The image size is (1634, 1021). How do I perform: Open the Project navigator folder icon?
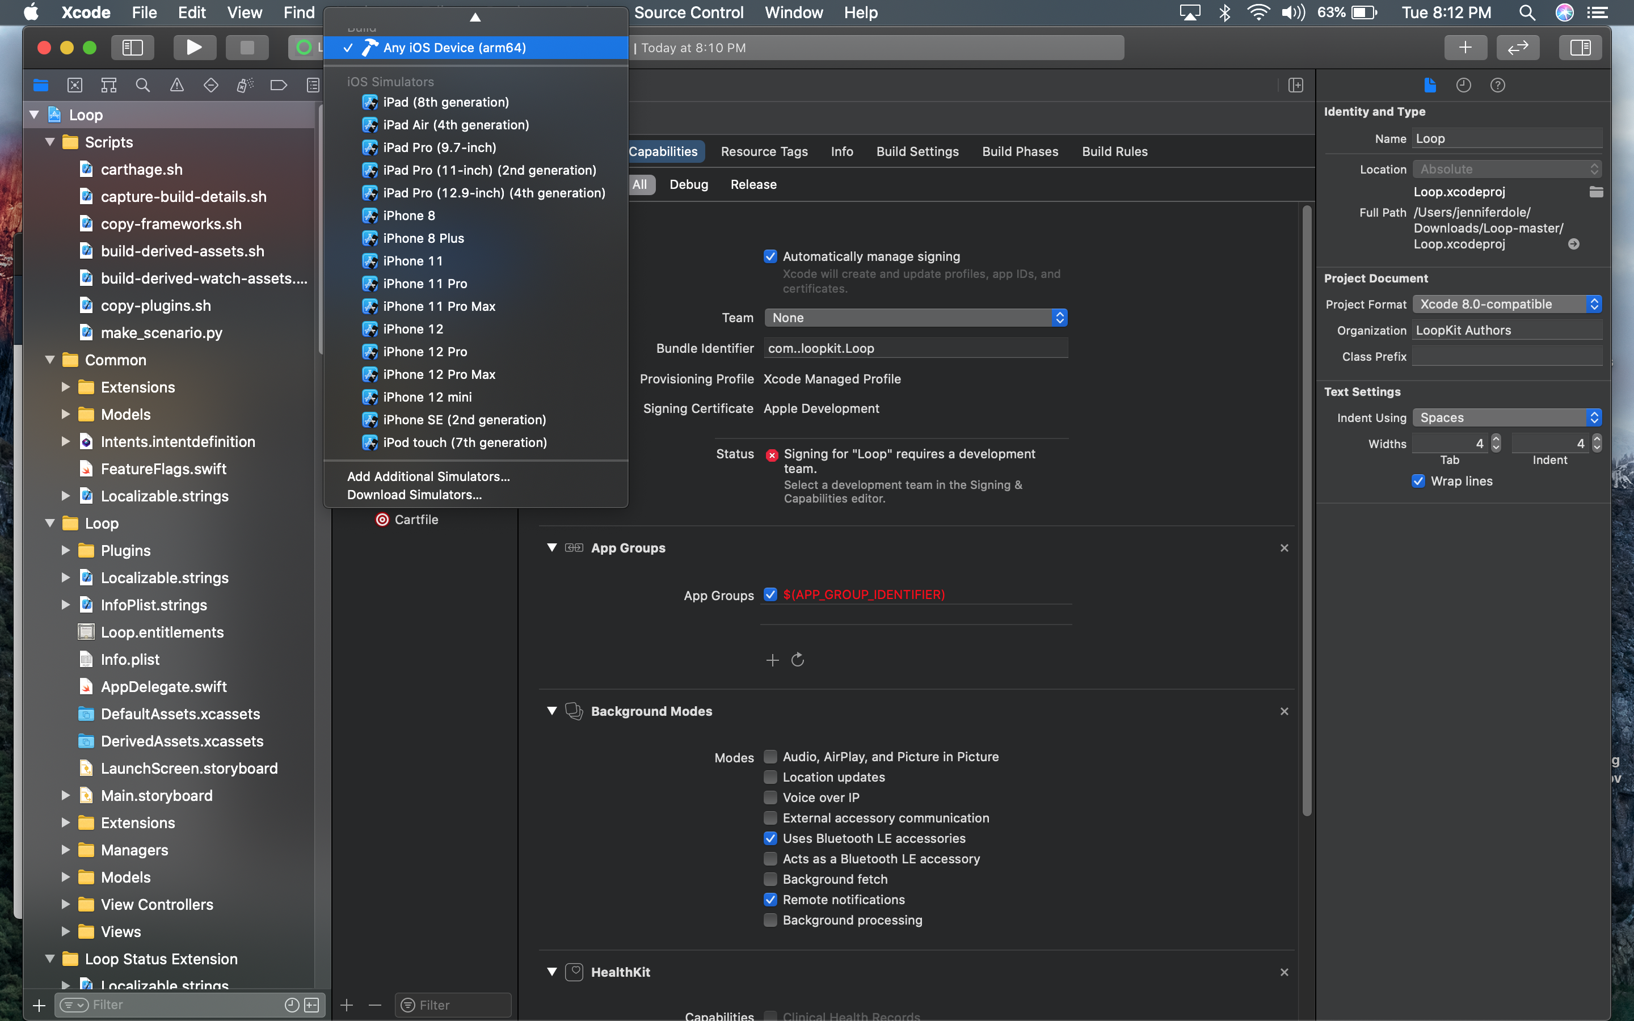pyautogui.click(x=40, y=85)
